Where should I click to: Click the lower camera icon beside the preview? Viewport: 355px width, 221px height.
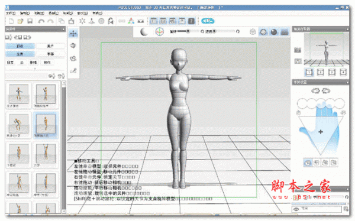click(298, 61)
